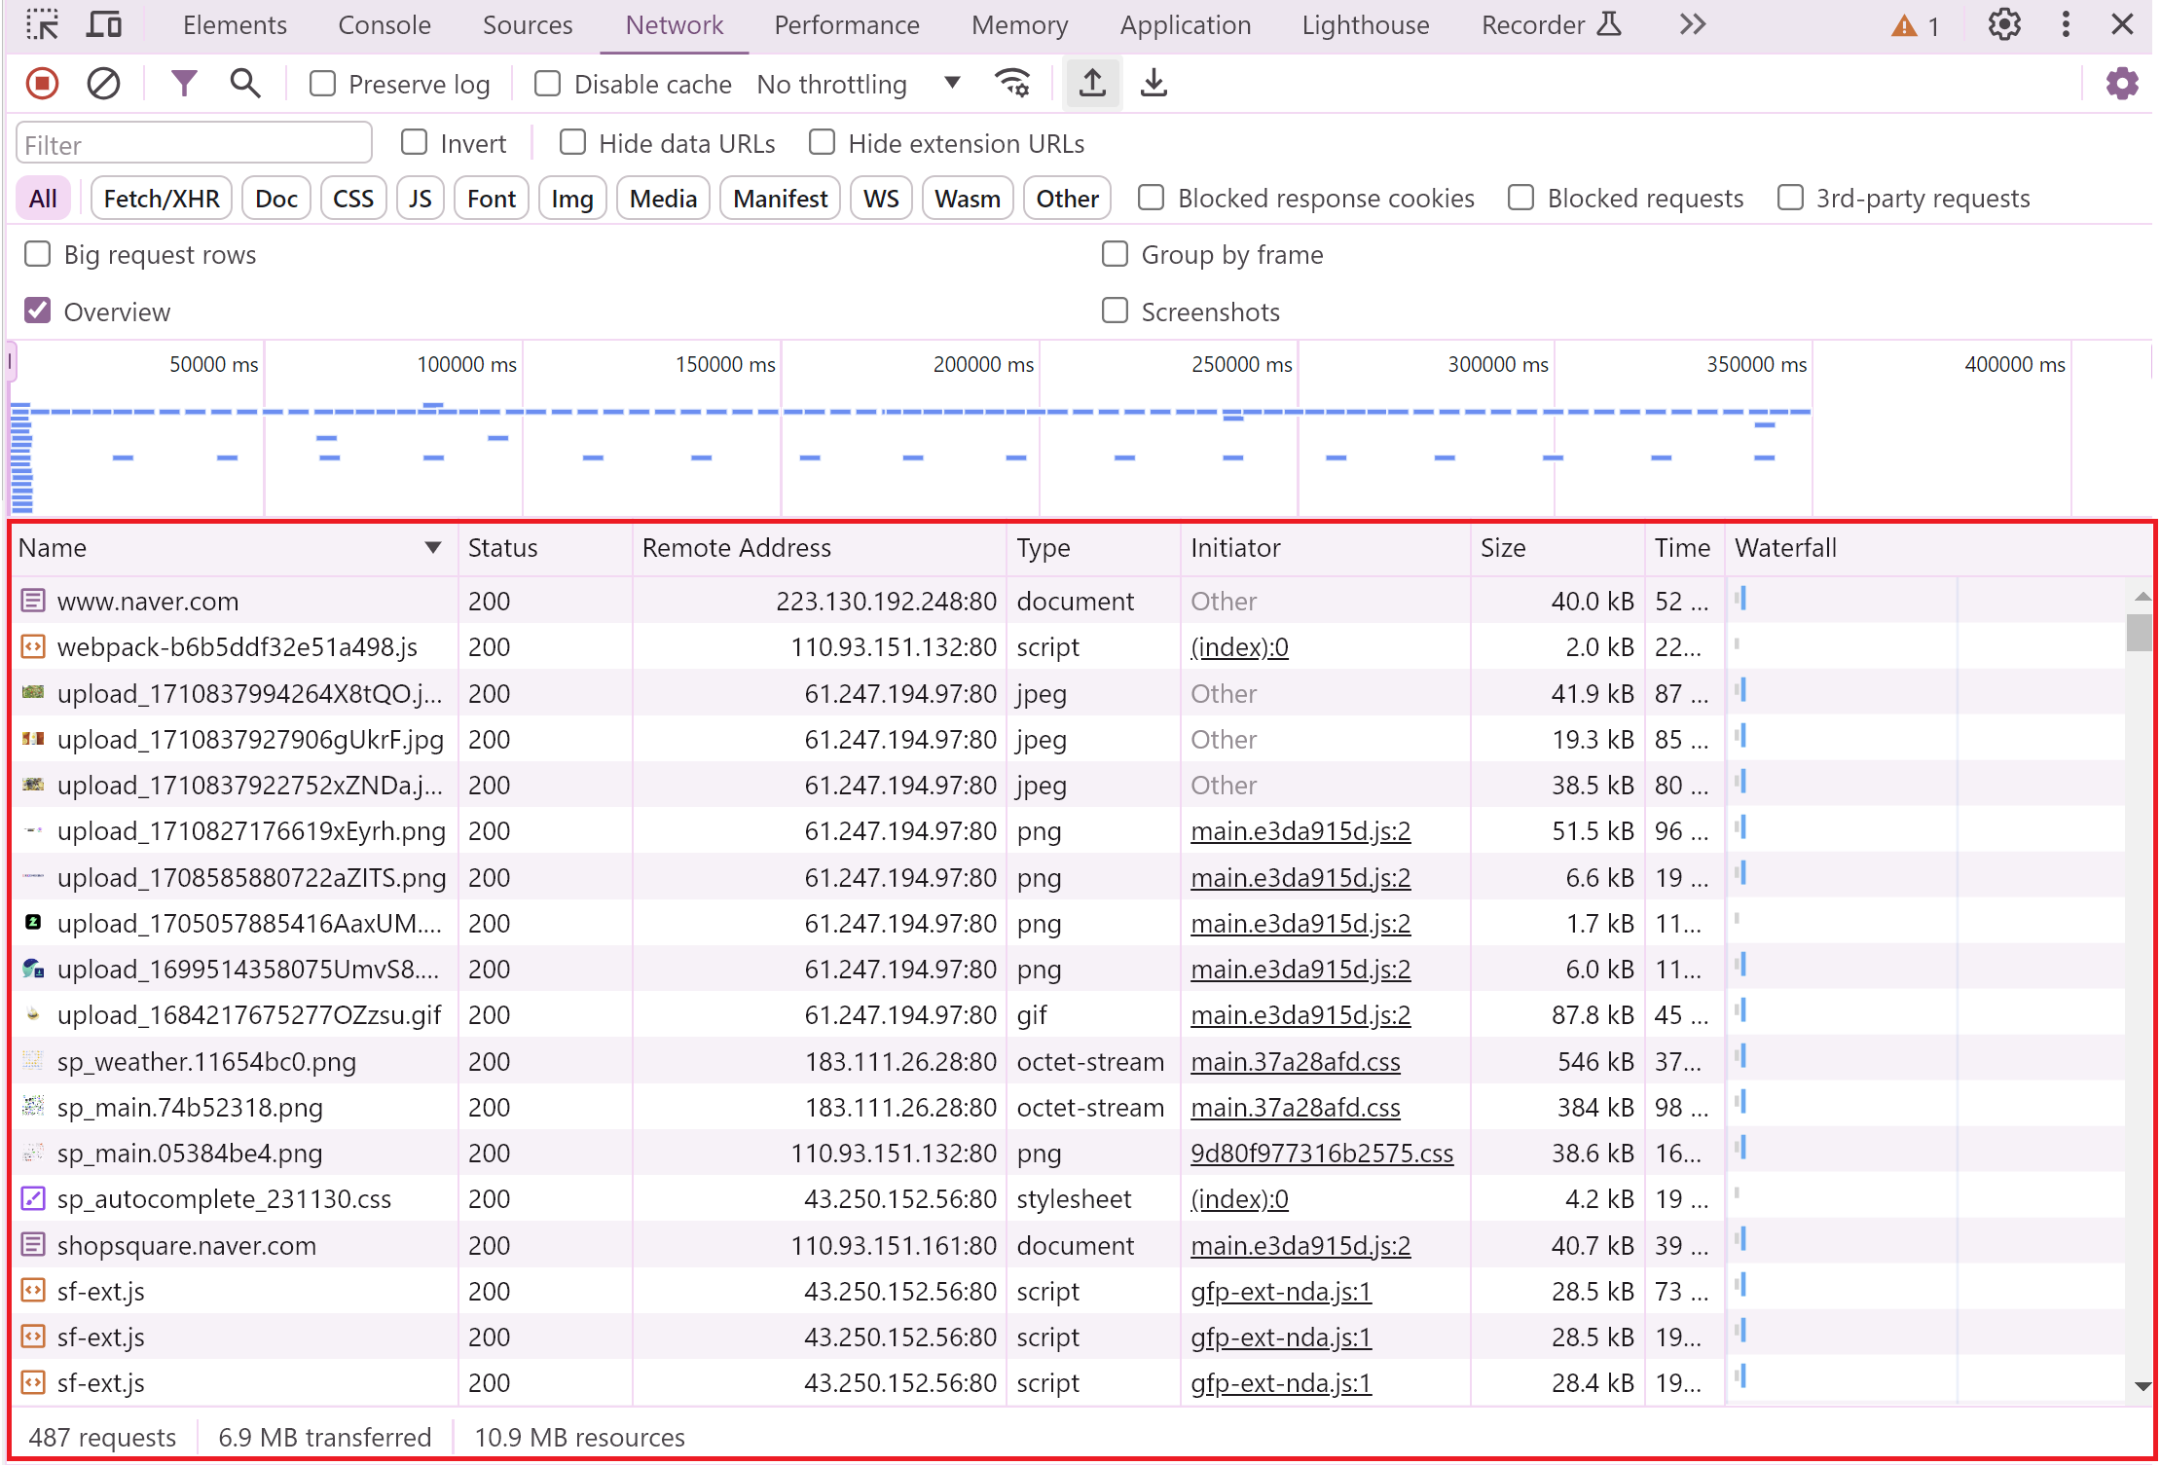Open Network panel settings gear
This screenshot has height=1466, width=2161.
pos(2121,84)
